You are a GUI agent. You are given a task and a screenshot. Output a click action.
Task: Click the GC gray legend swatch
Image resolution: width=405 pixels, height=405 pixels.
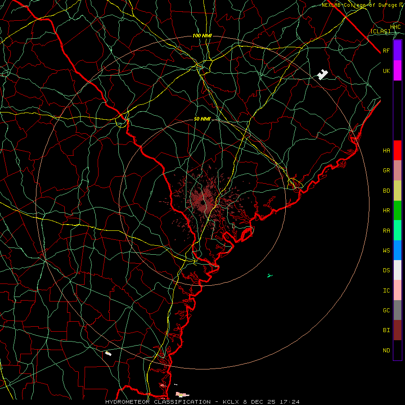(x=397, y=310)
